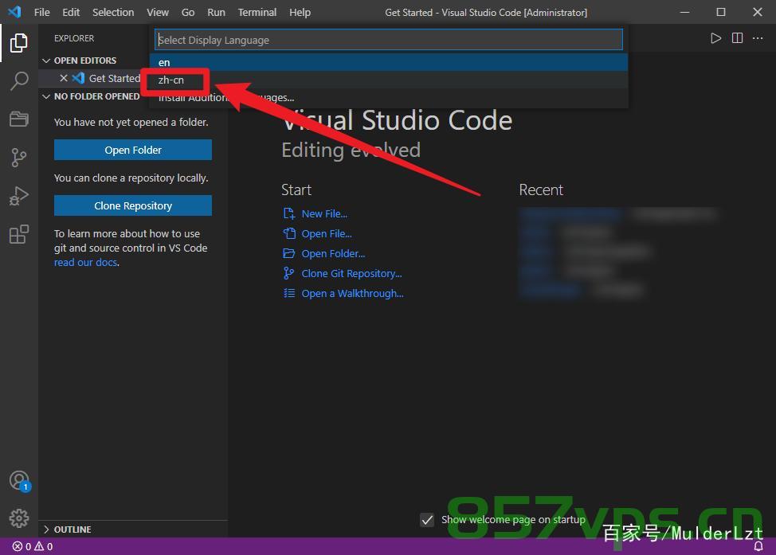776x555 pixels.
Task: Focus the Select Display Language input field
Action: (x=389, y=40)
